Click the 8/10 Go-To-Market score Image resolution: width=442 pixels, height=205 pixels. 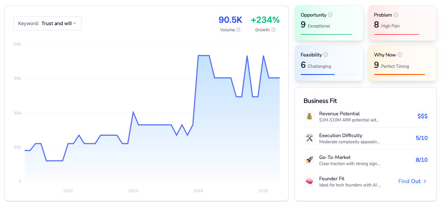tap(421, 160)
